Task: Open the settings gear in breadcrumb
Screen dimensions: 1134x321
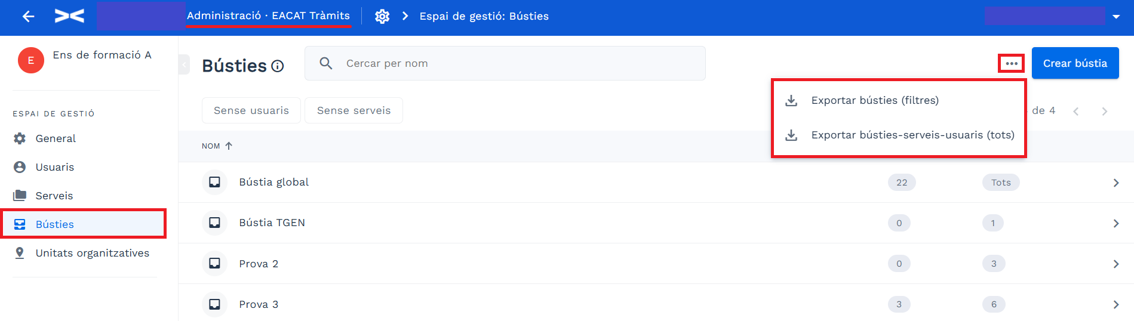Action: tap(382, 16)
